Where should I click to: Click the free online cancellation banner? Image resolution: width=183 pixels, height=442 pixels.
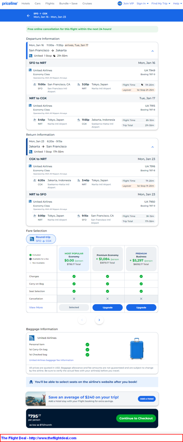click(92, 29)
